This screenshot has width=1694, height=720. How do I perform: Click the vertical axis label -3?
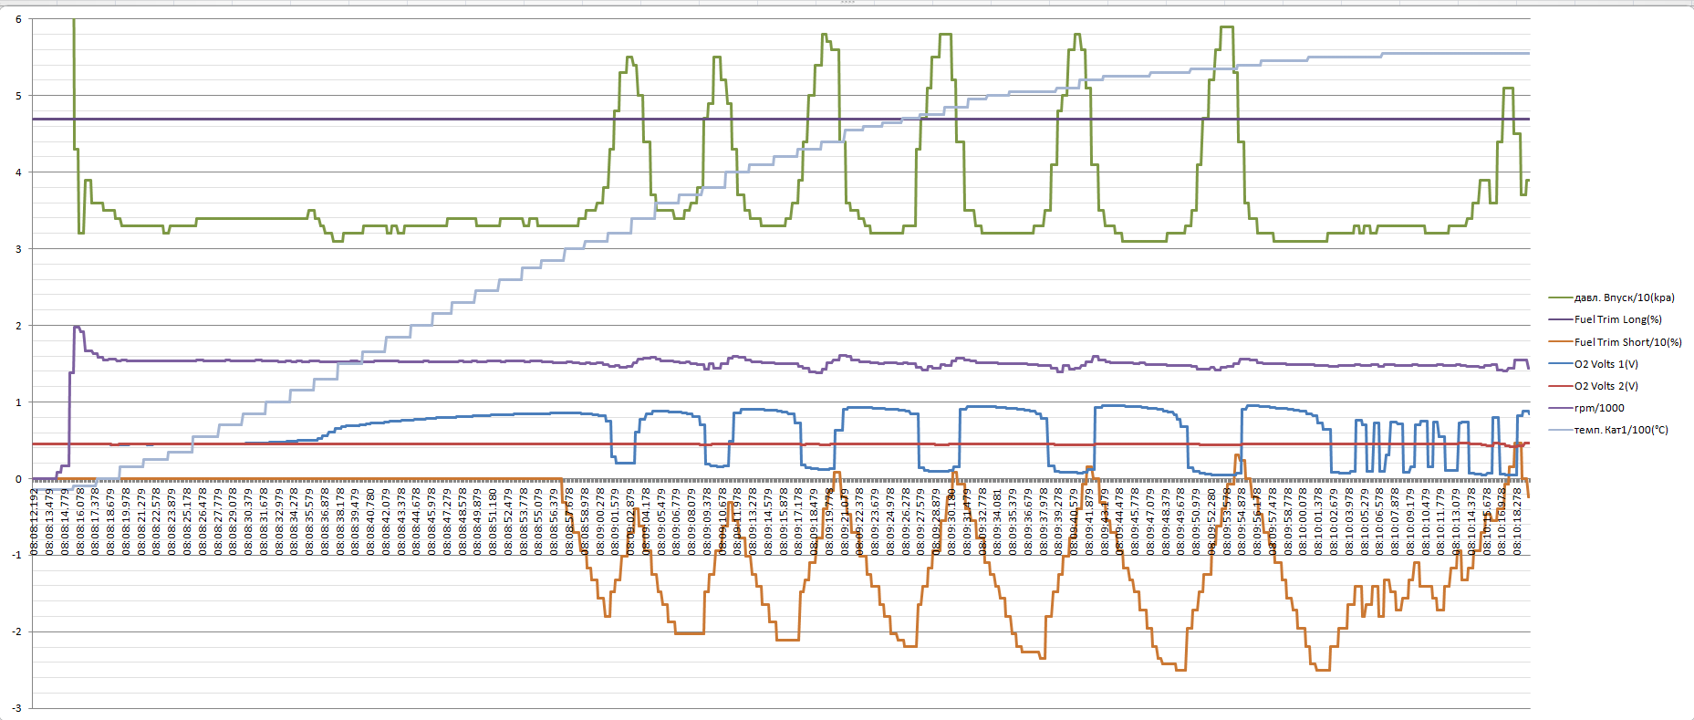(x=16, y=708)
